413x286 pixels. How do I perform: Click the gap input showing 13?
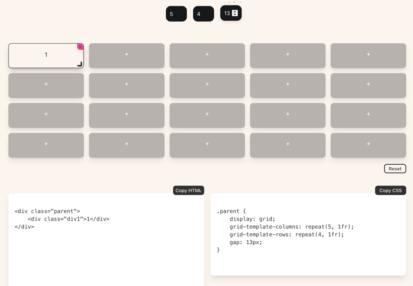pyautogui.click(x=227, y=13)
